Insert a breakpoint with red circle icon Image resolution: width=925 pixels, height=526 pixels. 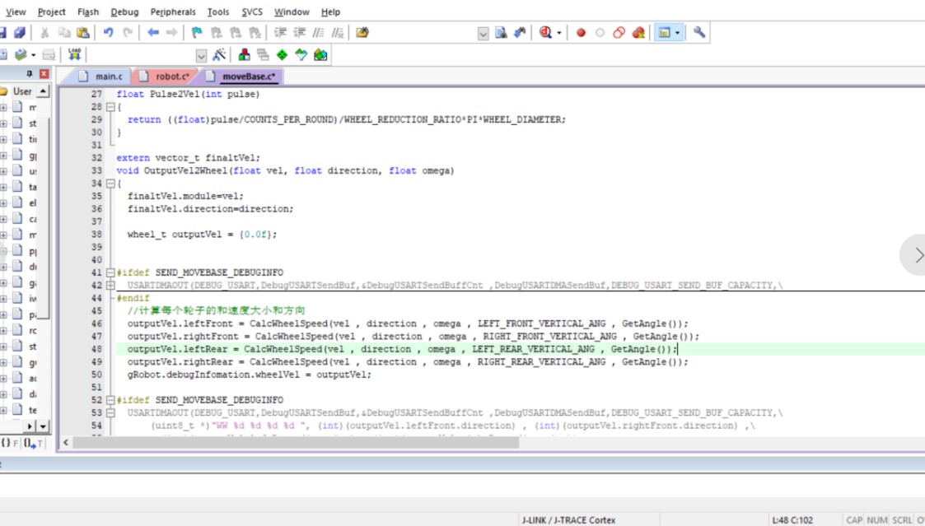581,33
